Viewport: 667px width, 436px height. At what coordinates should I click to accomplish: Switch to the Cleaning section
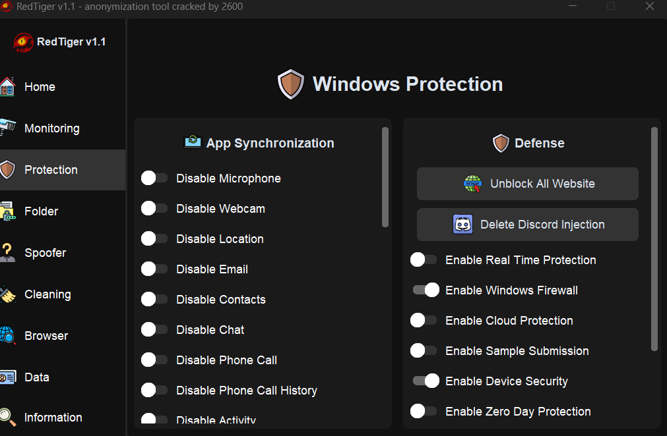[63, 294]
